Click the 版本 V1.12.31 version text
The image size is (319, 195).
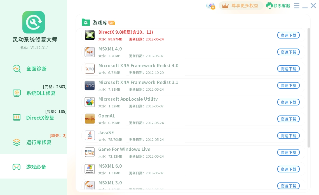(34, 48)
